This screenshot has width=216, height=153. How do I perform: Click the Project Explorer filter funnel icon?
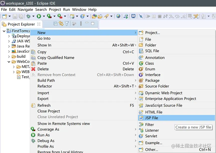(67, 24)
